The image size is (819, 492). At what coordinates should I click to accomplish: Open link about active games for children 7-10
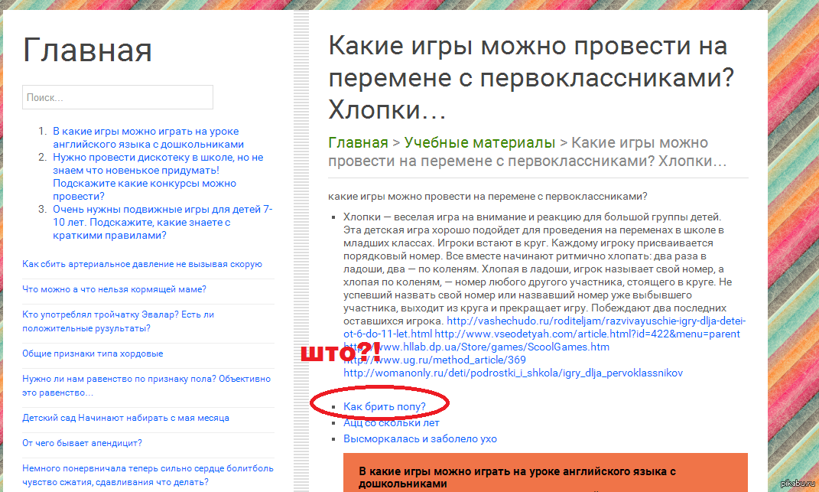162,222
